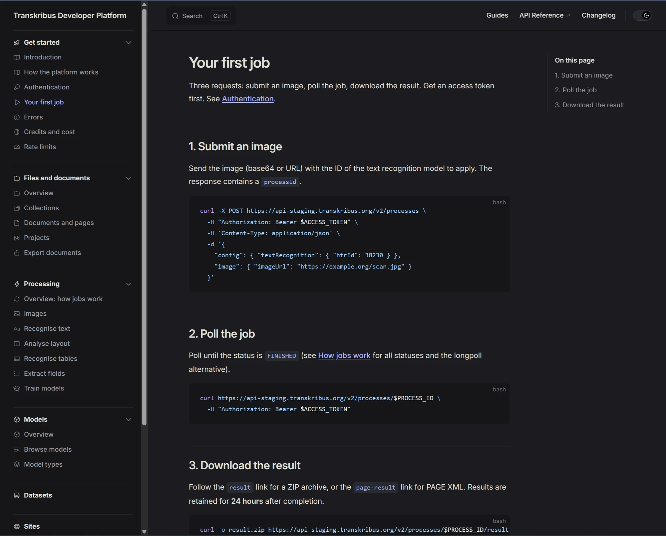Open the Guides top navigation item

click(x=497, y=15)
